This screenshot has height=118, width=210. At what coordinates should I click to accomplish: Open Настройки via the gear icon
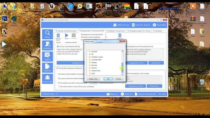159,25
